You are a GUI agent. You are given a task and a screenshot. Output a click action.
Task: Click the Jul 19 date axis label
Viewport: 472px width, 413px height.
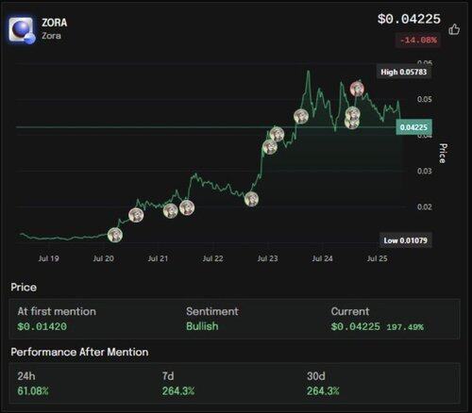coord(48,258)
